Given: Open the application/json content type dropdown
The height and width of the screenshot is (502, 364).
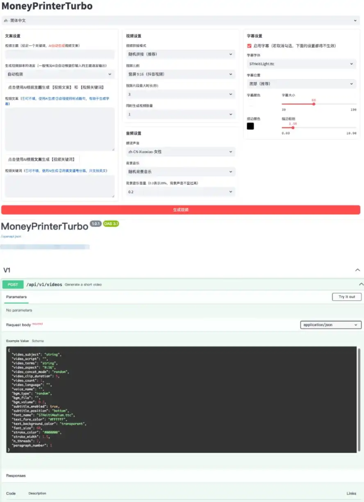Looking at the screenshot, I should coord(331,325).
